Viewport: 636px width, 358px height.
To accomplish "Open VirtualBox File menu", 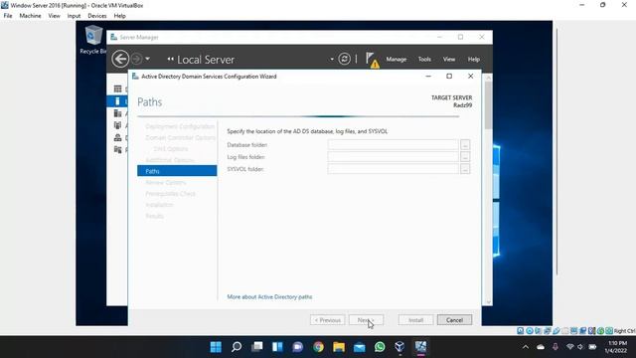I will pyautogui.click(x=8, y=16).
